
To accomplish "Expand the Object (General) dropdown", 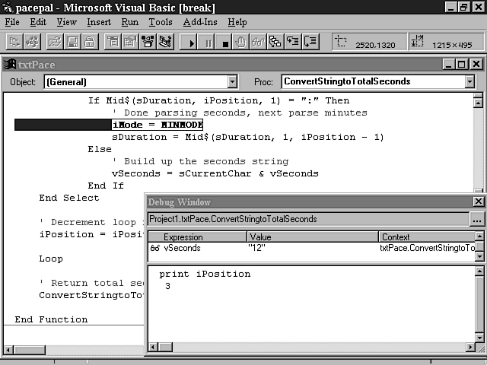I will (231, 81).
